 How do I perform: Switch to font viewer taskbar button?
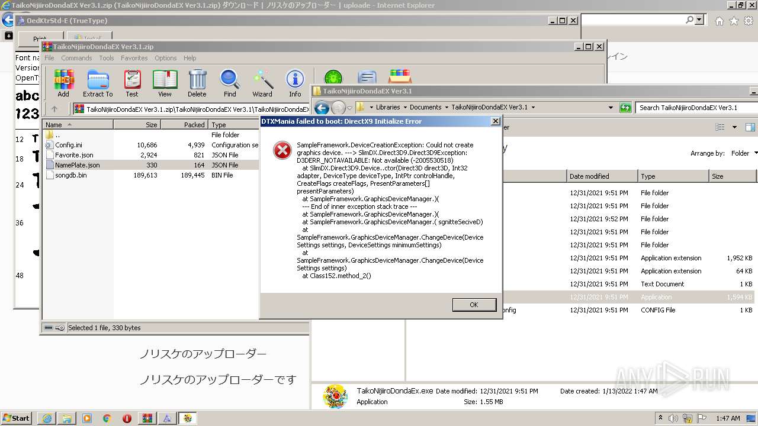167,418
